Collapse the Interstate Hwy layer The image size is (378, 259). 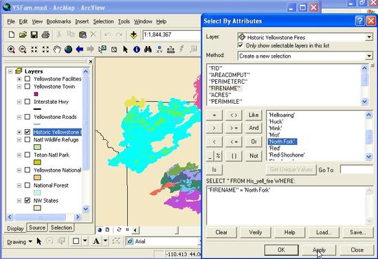[x=19, y=102]
